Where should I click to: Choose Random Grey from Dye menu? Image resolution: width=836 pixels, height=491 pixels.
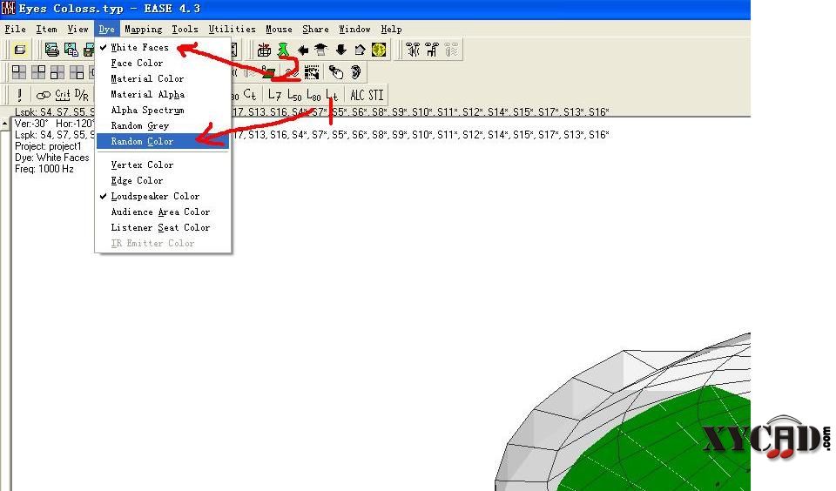[x=163, y=126]
